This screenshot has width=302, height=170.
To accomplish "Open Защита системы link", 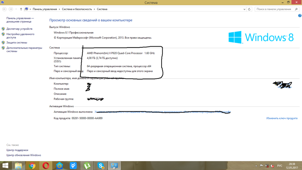I will click(17, 42).
